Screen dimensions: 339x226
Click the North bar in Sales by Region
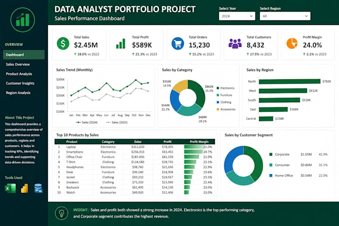tap(290, 81)
